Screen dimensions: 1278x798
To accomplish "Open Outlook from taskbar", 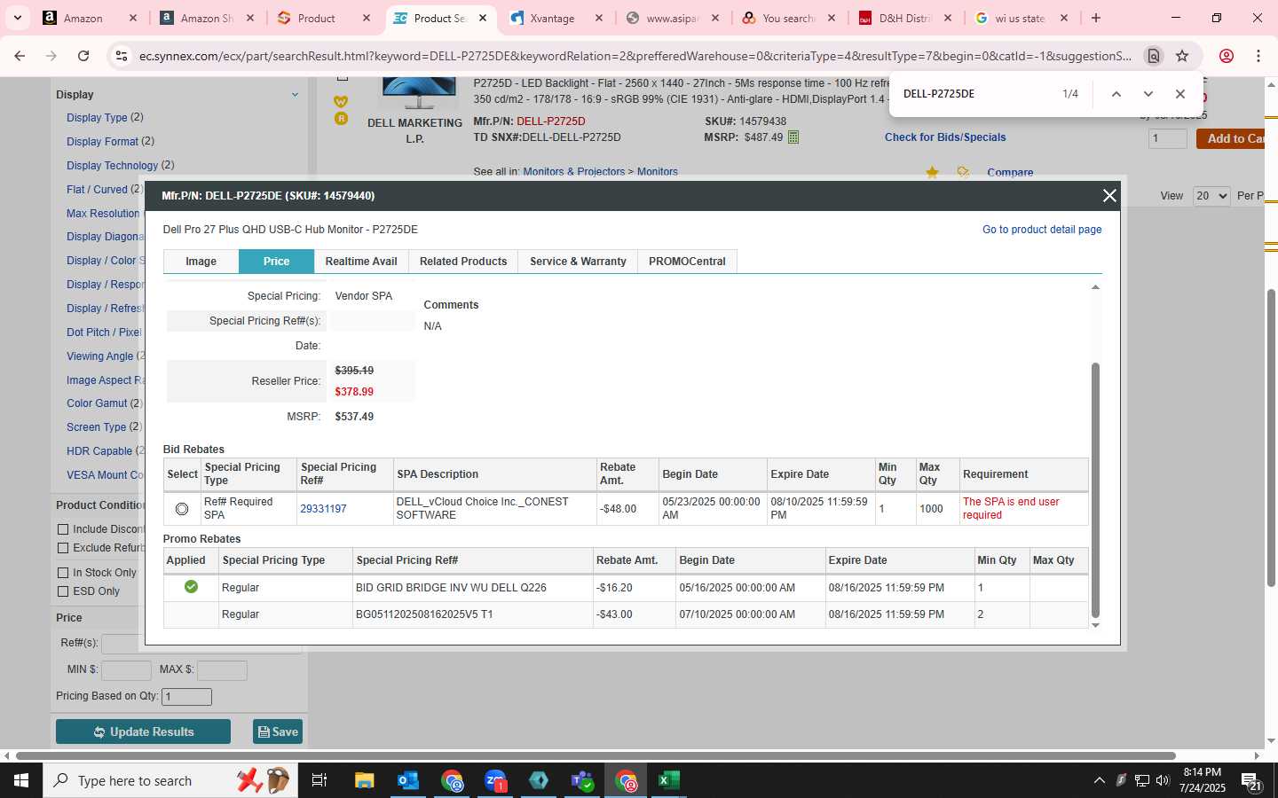I will point(408,780).
